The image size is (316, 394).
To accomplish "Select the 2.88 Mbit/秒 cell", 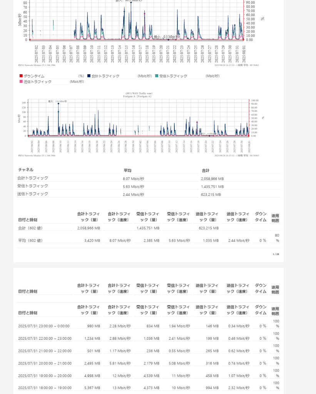I will pos(120,339).
